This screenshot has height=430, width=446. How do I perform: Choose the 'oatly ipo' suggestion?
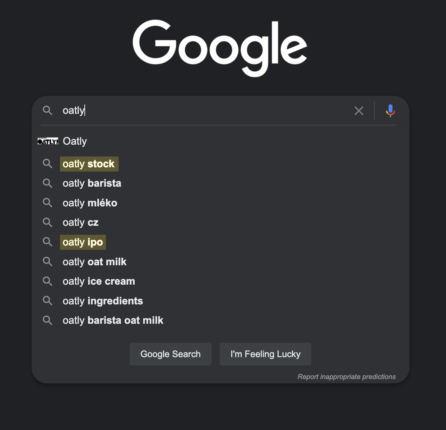(83, 242)
